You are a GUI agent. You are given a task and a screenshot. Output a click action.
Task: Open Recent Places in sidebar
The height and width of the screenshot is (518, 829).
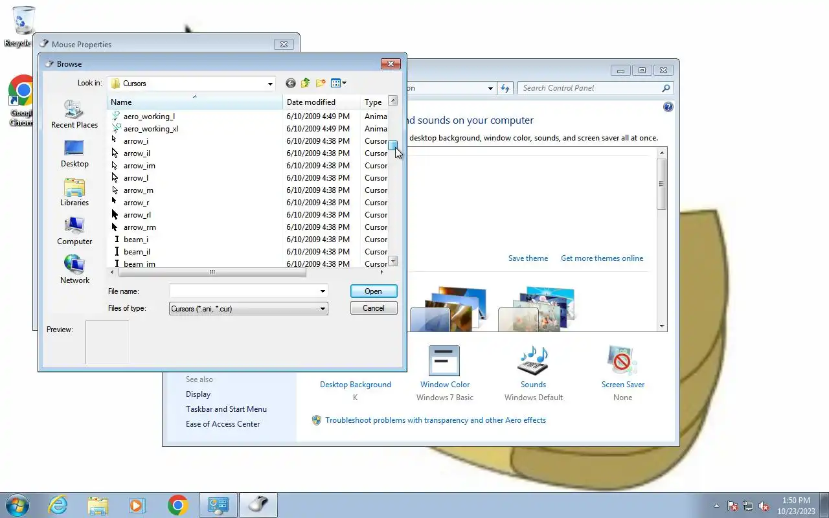[x=74, y=115]
